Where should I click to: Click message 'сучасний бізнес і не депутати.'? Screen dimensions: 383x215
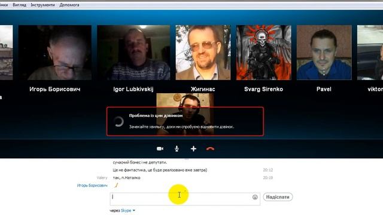pyautogui.click(x=140, y=162)
